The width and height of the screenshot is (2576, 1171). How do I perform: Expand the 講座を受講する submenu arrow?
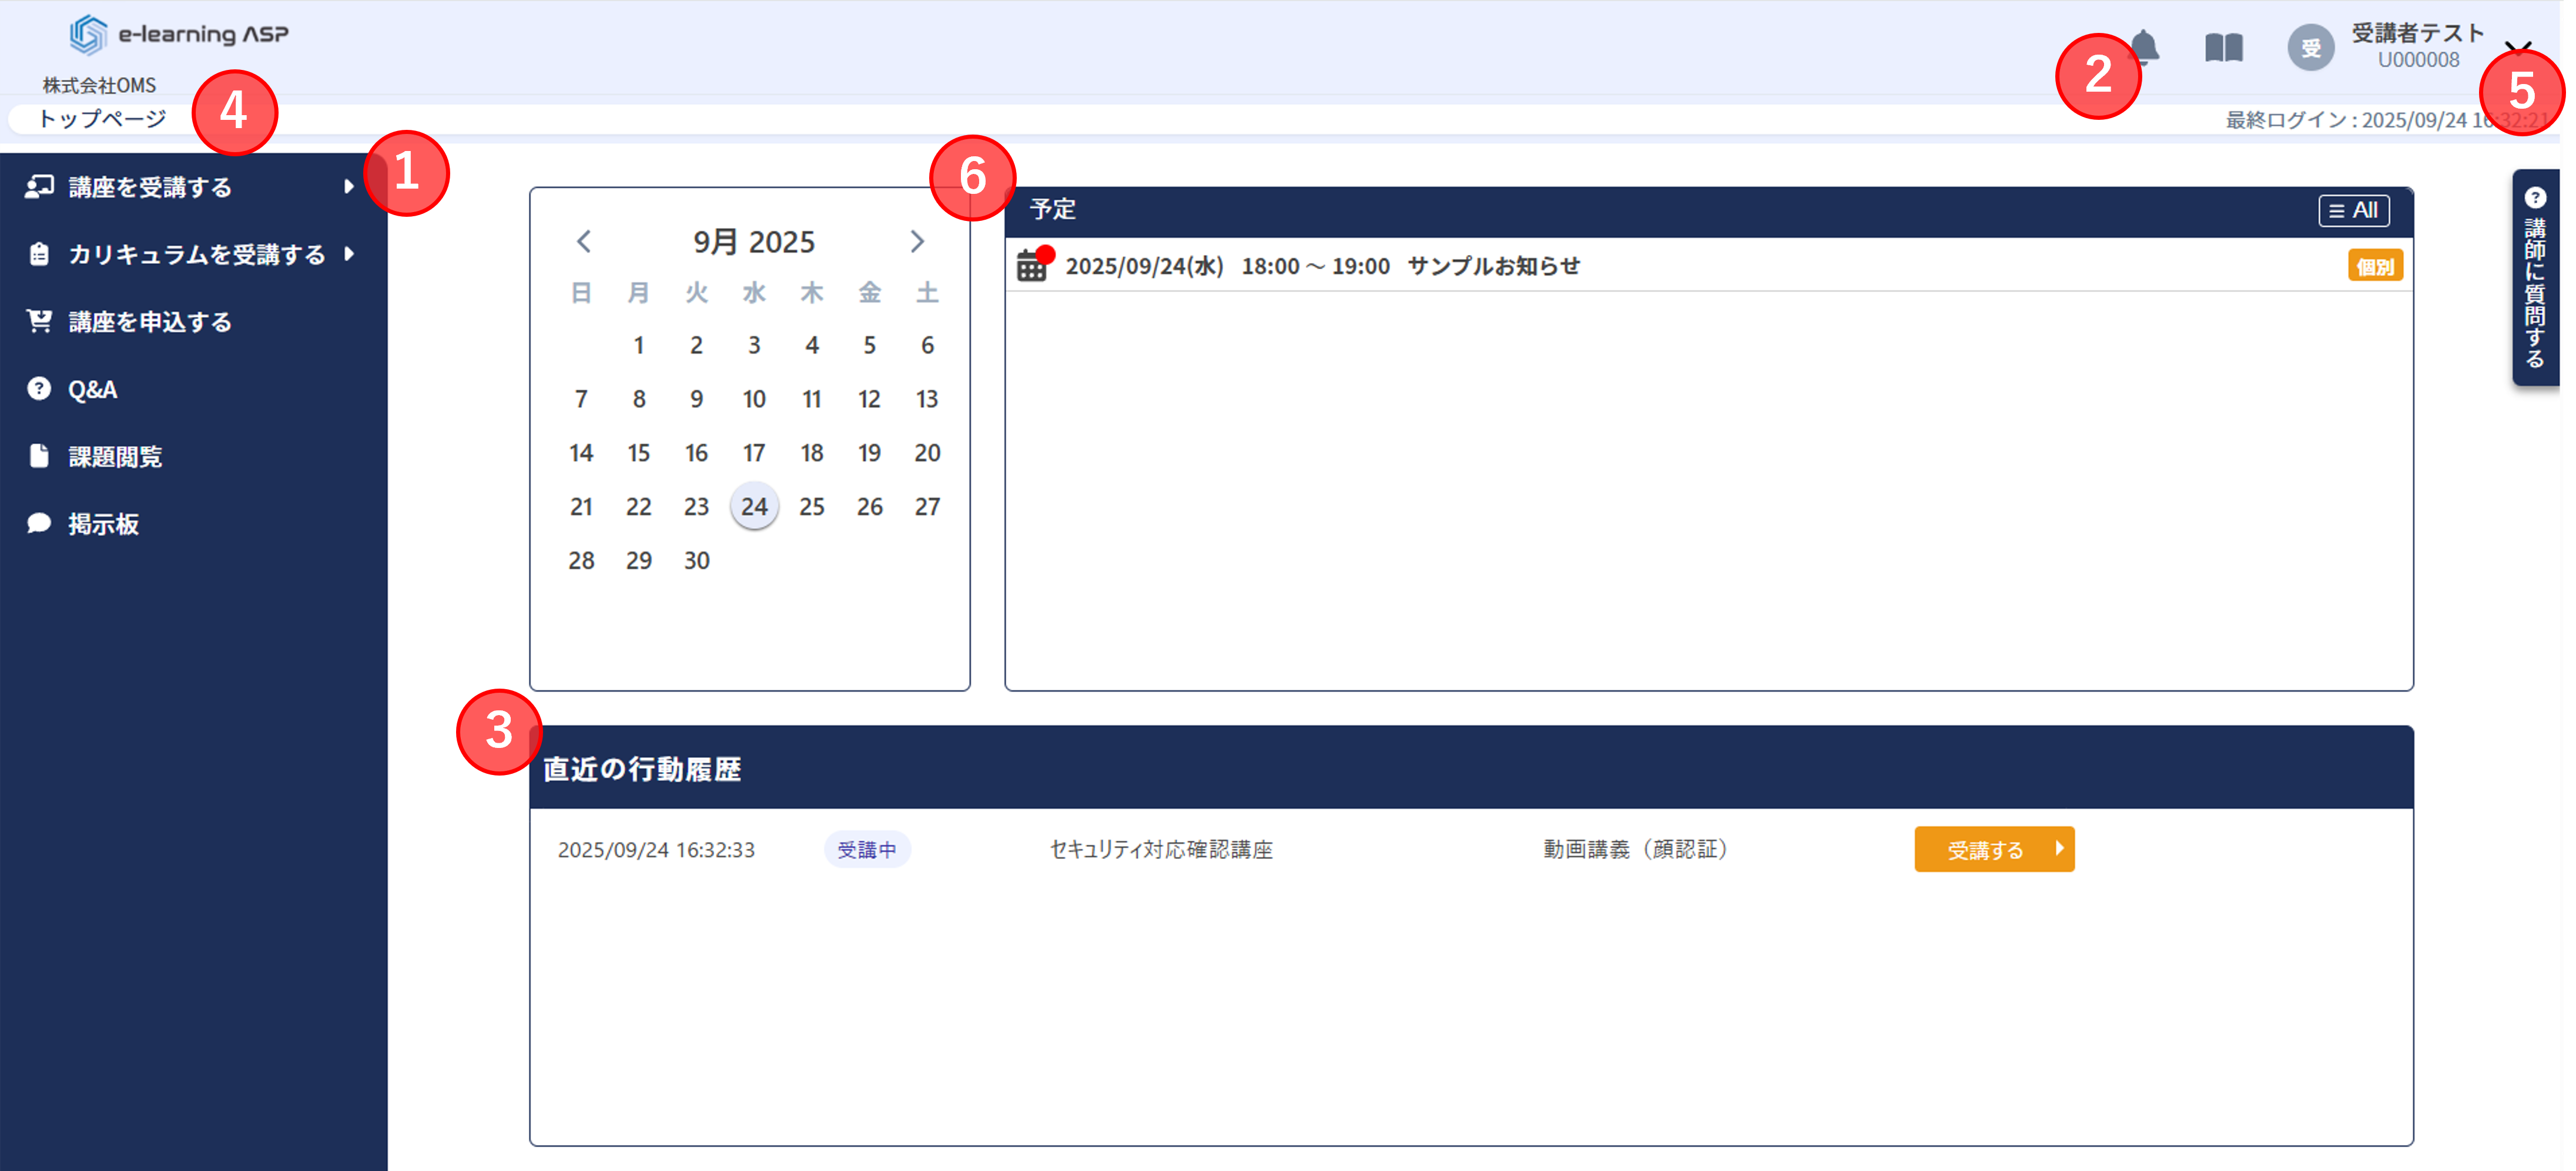pyautogui.click(x=348, y=187)
